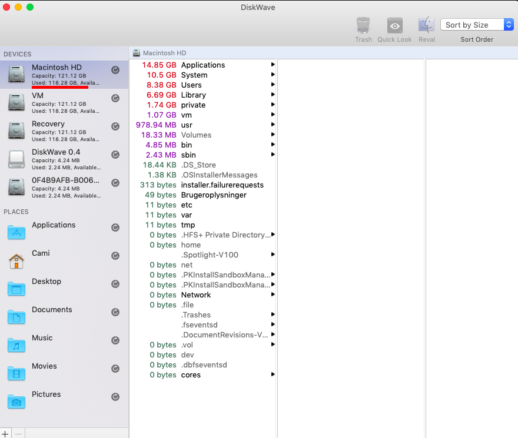Image resolution: width=518 pixels, height=438 pixels.
Task: Refresh the VM volume scan
Action: [115, 98]
